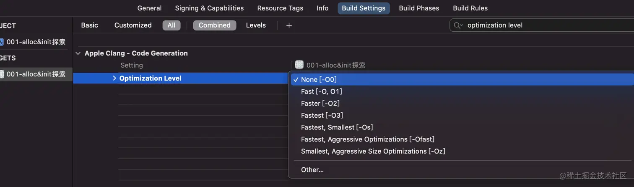Switch to Basic settings filter

89,25
